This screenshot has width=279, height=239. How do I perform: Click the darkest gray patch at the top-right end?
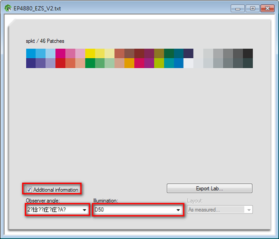pyautogui.click(x=248, y=53)
